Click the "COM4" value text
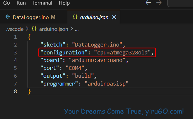193x119 pixels. point(75,68)
